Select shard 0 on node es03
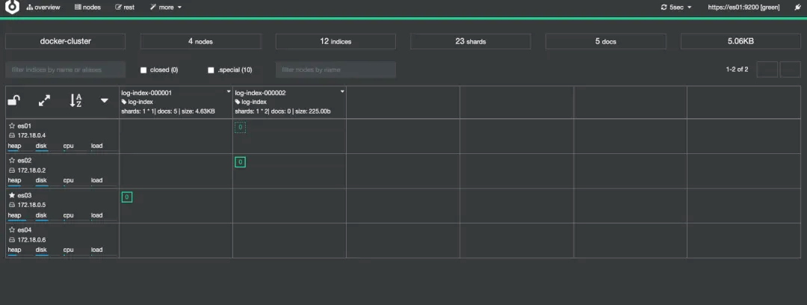This screenshot has width=807, height=305. click(126, 197)
